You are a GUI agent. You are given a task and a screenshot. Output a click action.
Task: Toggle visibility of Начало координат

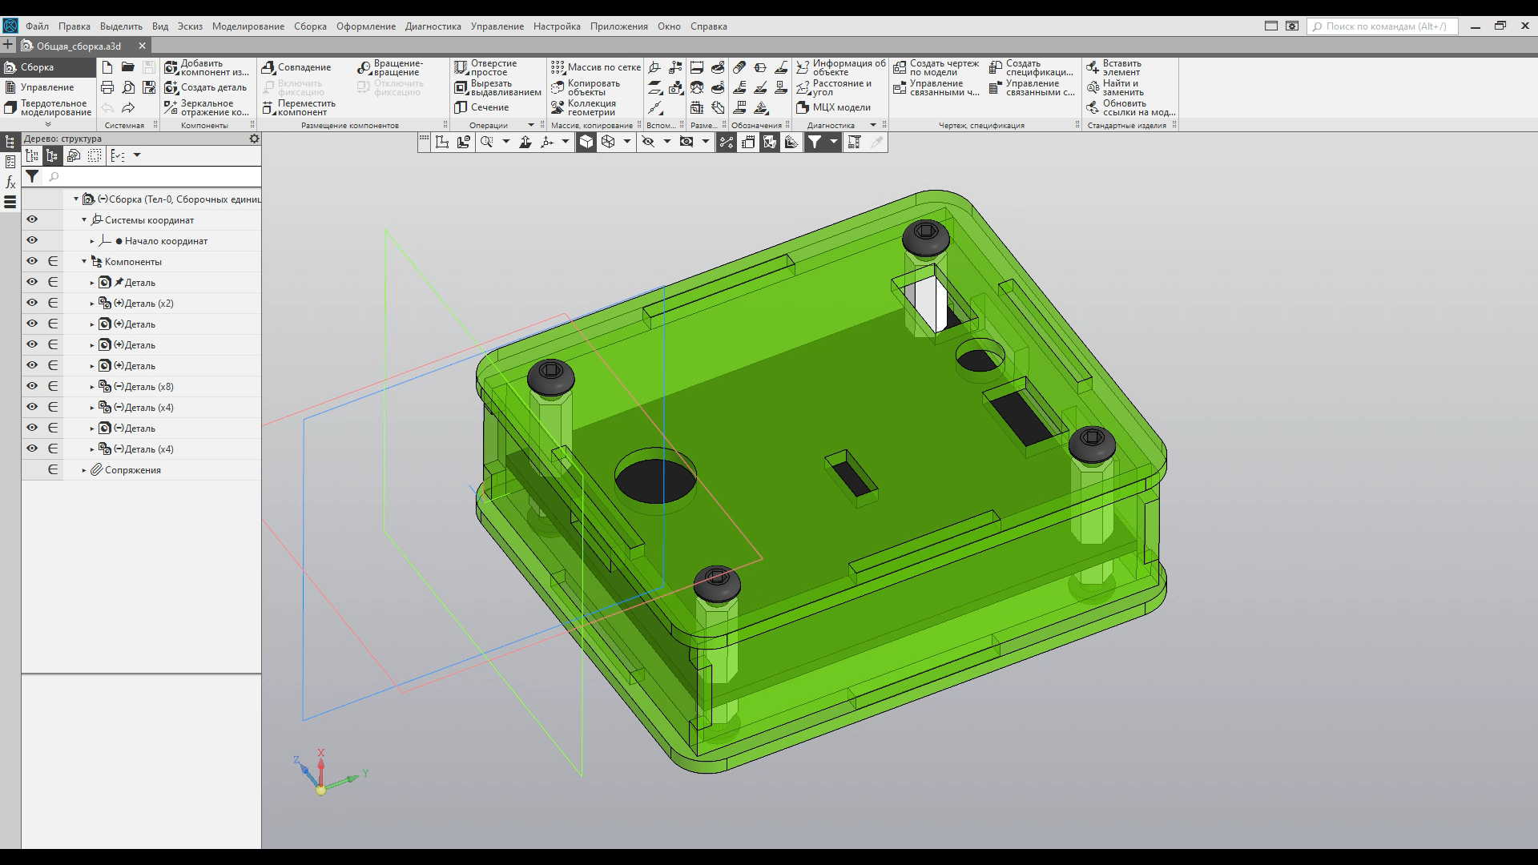click(x=32, y=240)
